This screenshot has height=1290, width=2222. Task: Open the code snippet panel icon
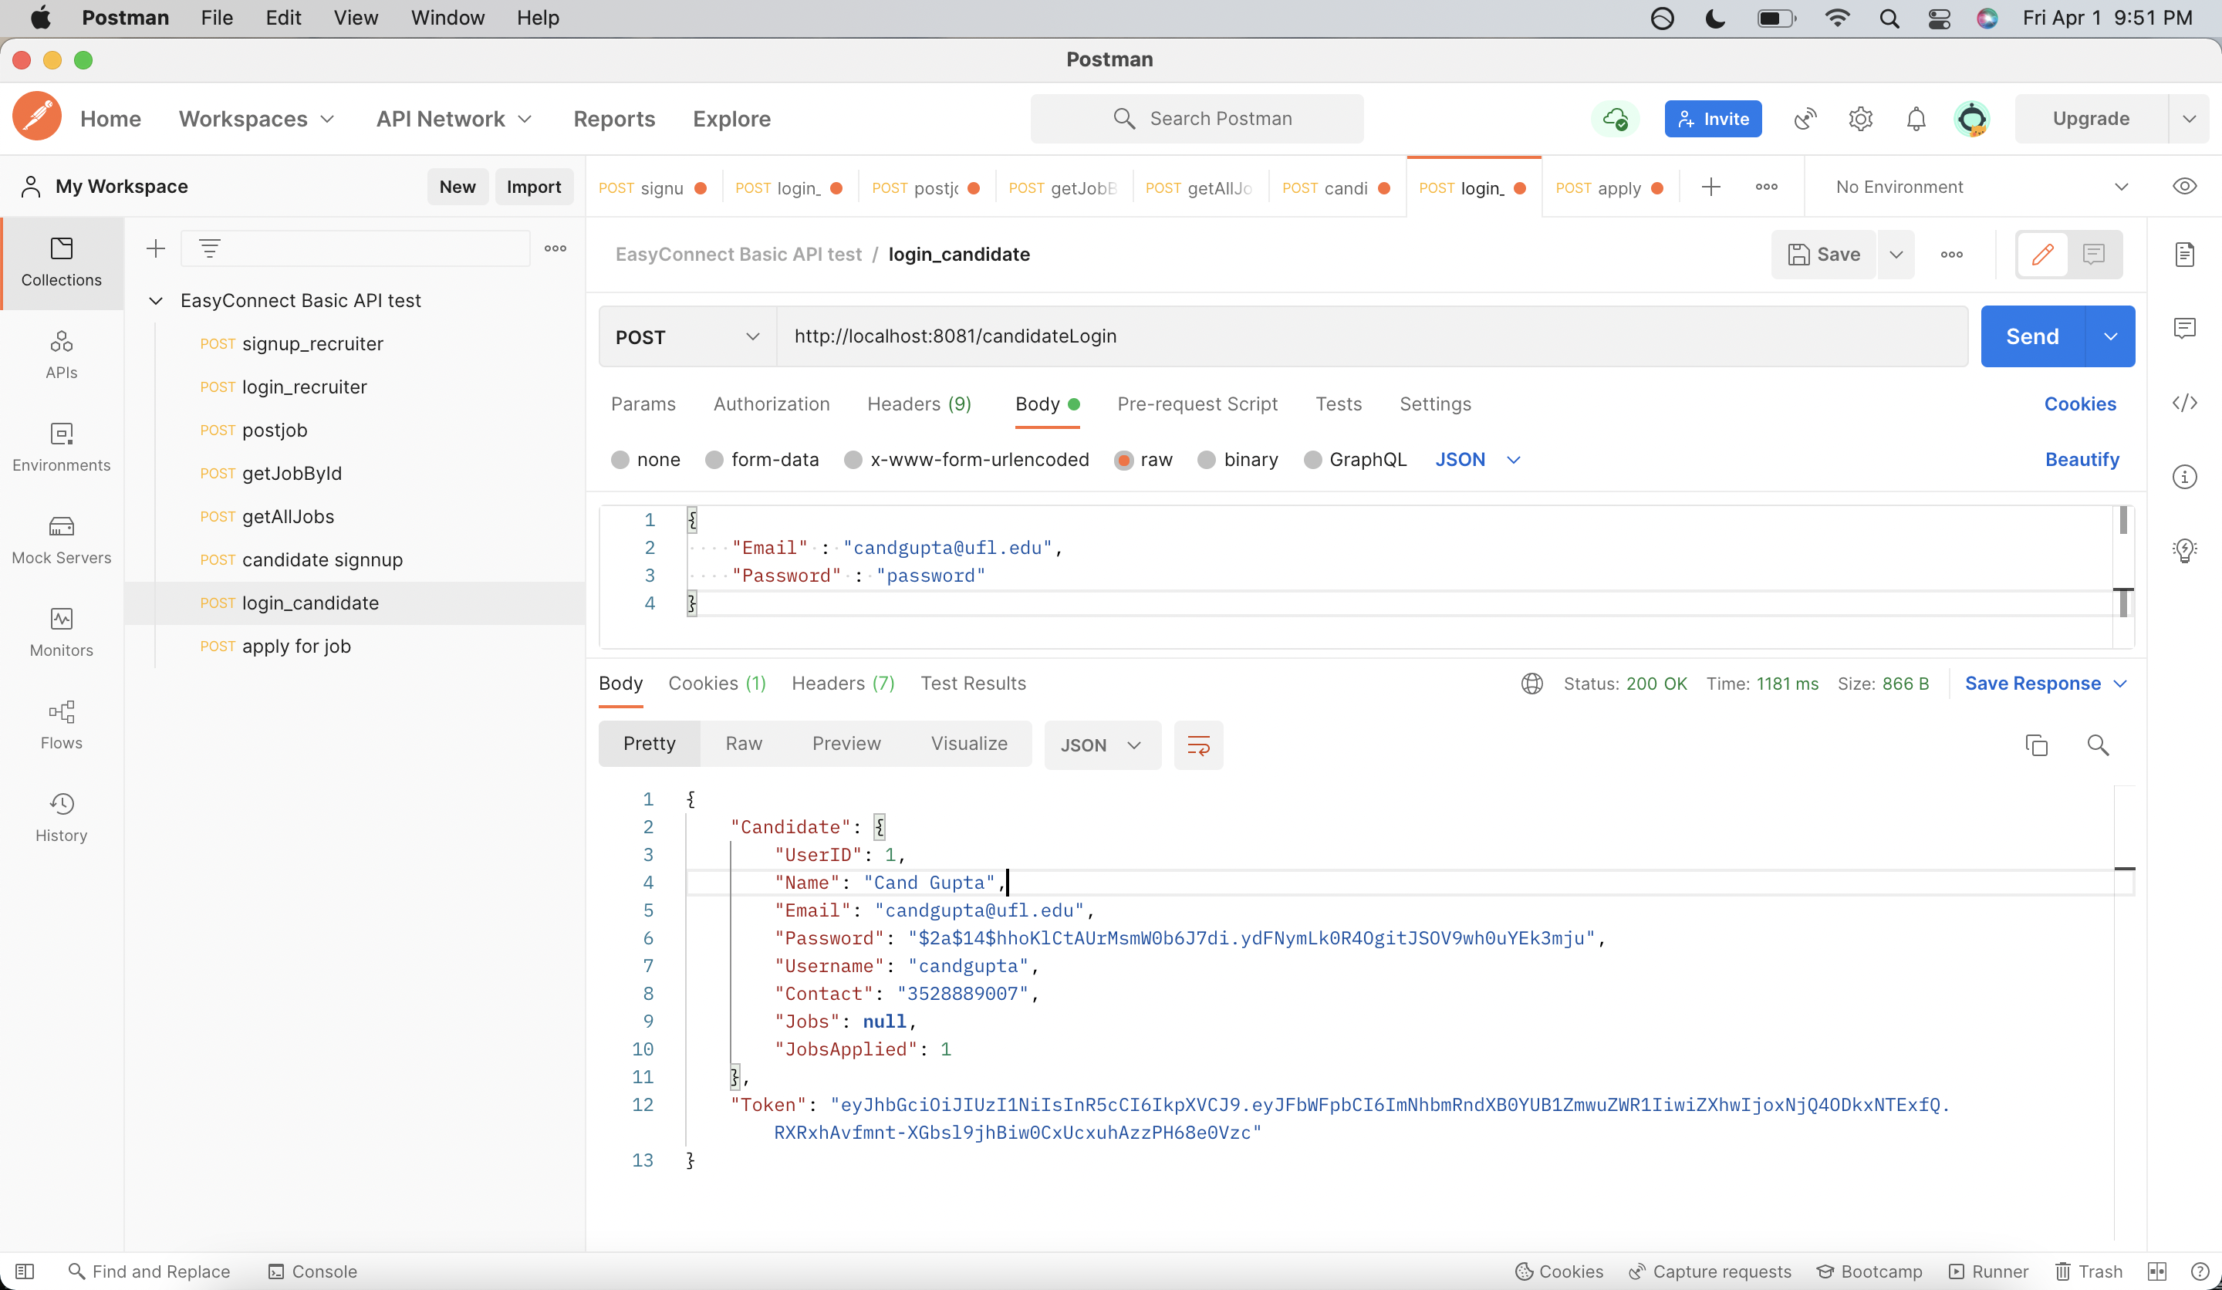tap(2184, 403)
